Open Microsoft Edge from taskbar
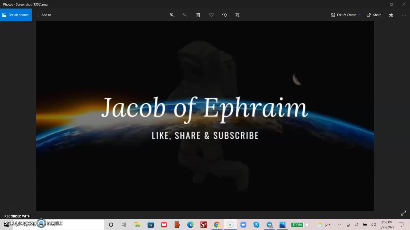 [190, 225]
